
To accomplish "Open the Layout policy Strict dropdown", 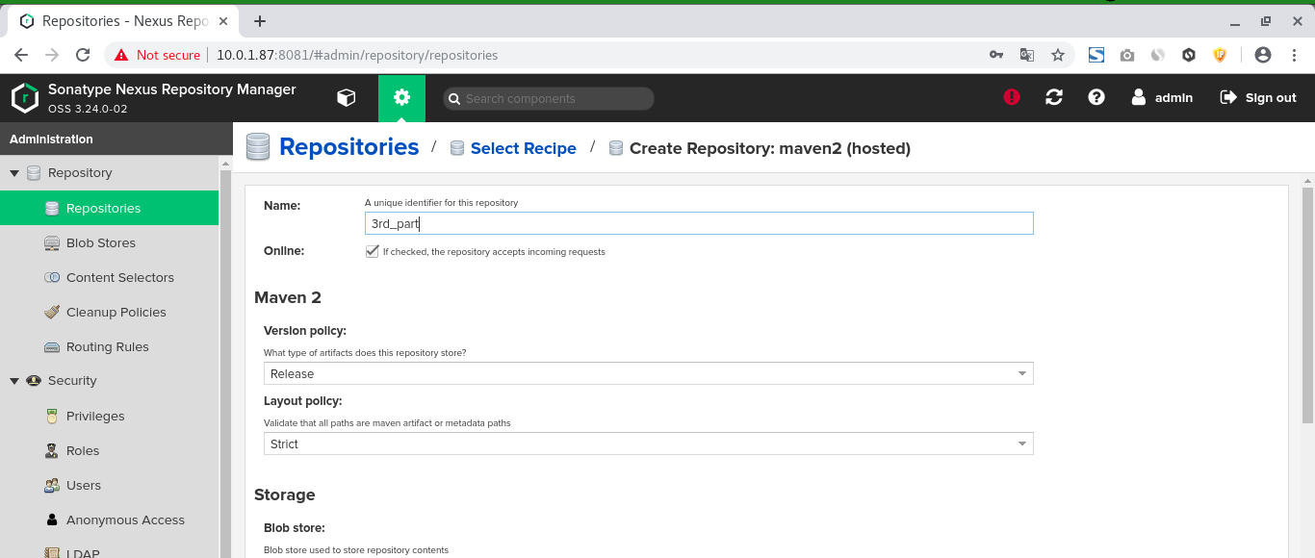I will pos(649,444).
